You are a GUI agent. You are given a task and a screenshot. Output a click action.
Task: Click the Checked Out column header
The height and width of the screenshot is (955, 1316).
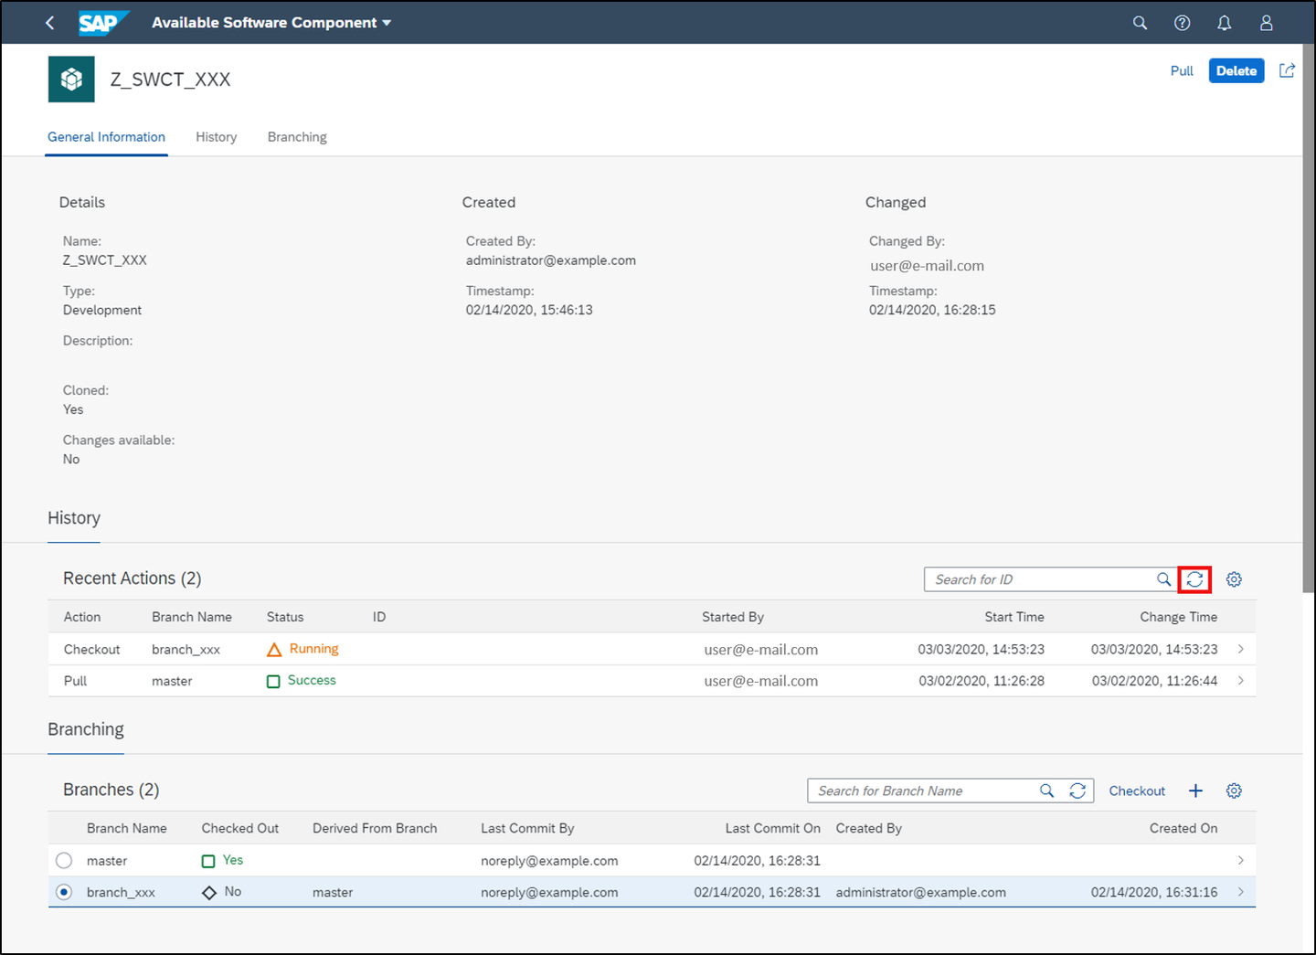240,828
